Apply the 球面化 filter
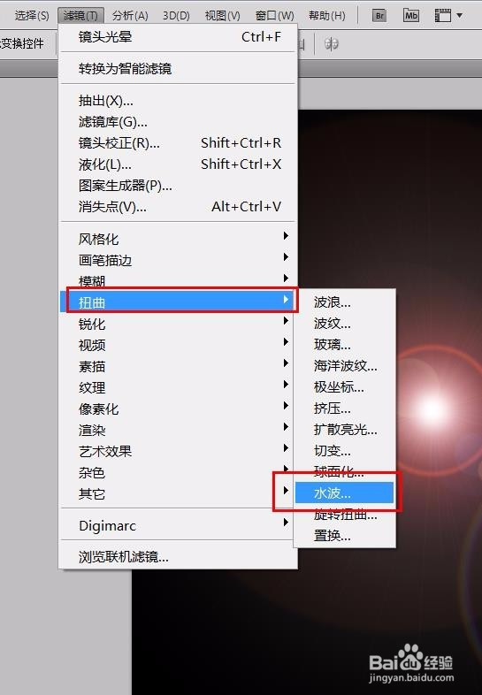Viewport: 482px width, 695px height. point(345,471)
